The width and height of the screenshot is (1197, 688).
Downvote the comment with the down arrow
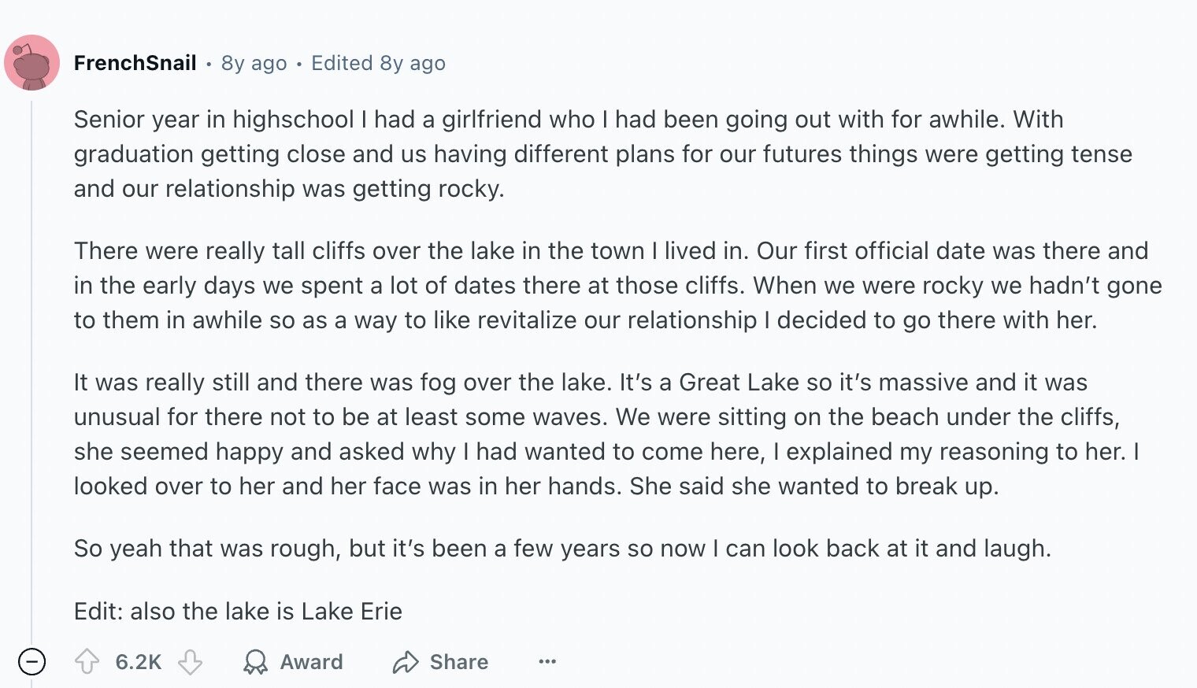tap(190, 662)
